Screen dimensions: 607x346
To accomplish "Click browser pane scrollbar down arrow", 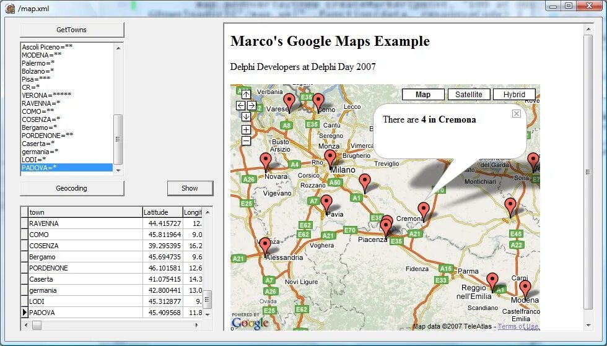I will (x=588, y=326).
